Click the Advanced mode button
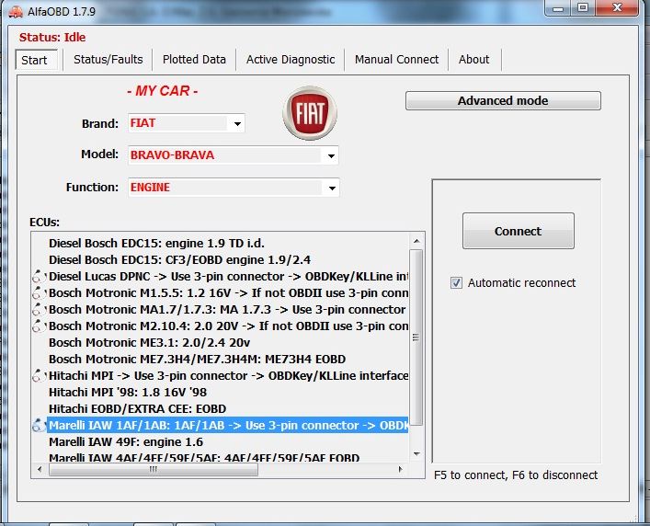Viewport: 650px width, 526px height. click(503, 101)
